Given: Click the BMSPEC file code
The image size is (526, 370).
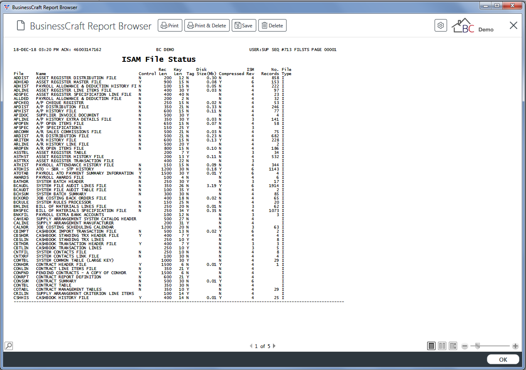Looking at the screenshot, I should (x=21, y=211).
